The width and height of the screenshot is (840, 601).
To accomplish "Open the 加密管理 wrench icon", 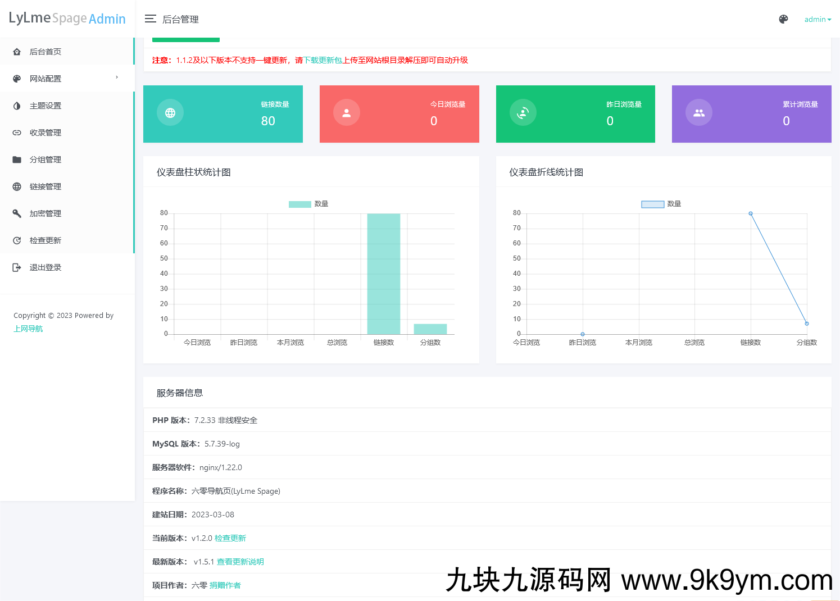I will click(17, 213).
